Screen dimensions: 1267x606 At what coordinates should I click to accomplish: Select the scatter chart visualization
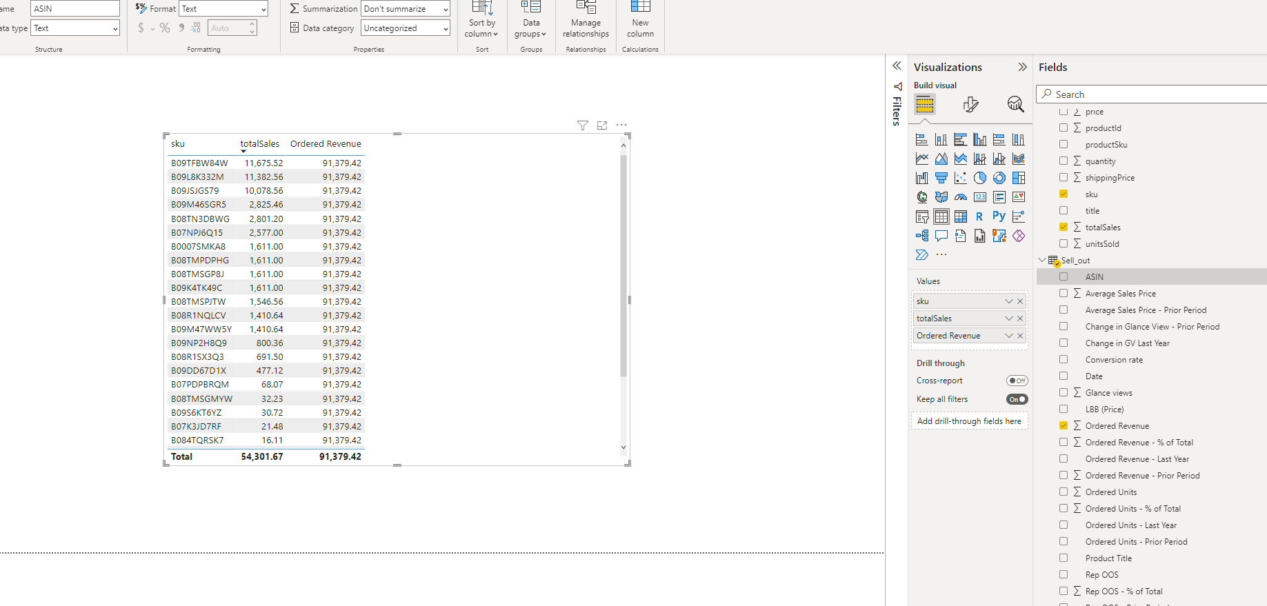960,178
